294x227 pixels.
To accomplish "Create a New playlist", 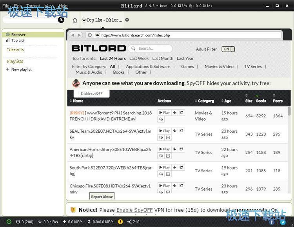I will pyautogui.click(x=19, y=69).
